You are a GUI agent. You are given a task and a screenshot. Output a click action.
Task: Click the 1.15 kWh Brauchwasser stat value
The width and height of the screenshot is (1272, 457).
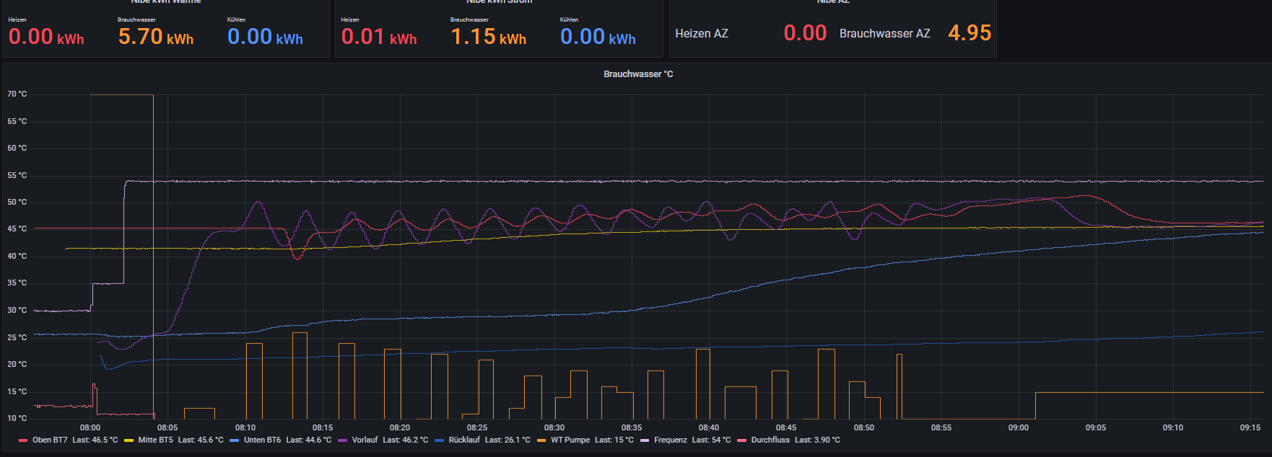point(489,36)
